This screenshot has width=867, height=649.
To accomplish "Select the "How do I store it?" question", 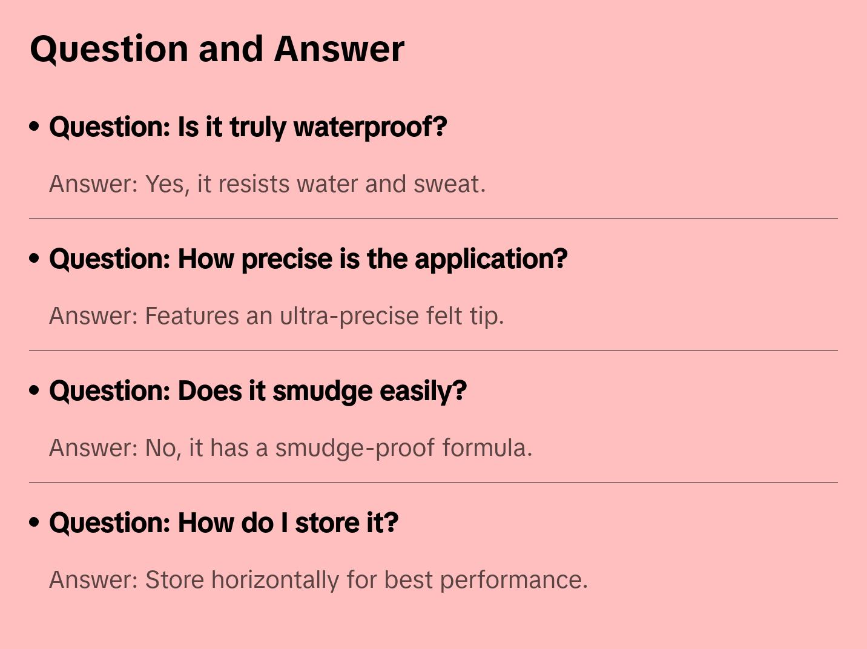I will pos(223,523).
